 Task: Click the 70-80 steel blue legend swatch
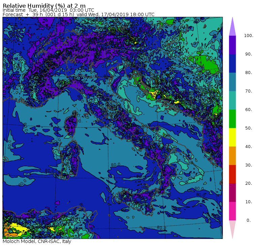click(x=232, y=82)
